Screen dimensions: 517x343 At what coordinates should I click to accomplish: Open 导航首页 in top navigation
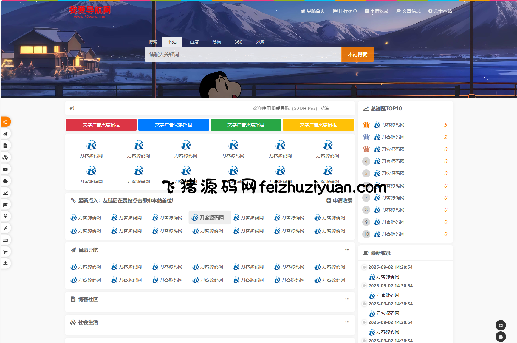click(x=313, y=11)
